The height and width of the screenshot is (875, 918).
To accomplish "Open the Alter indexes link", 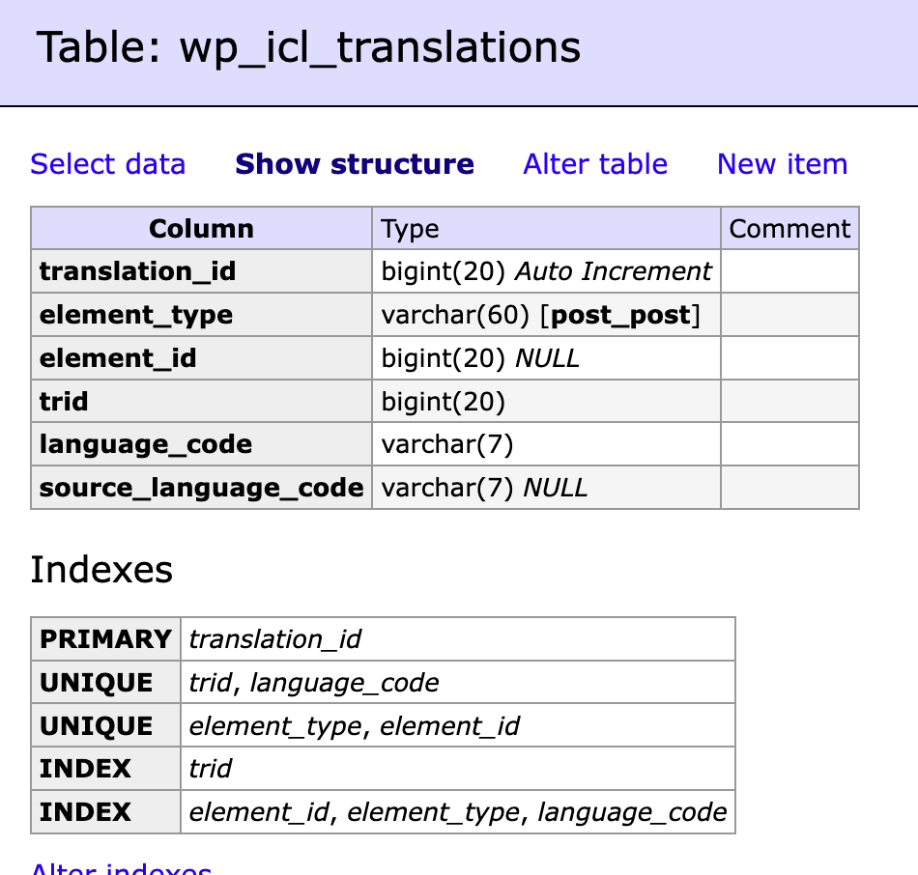I will (121, 868).
